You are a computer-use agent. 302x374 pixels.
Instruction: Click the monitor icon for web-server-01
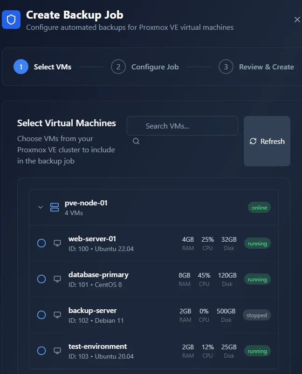click(x=57, y=243)
